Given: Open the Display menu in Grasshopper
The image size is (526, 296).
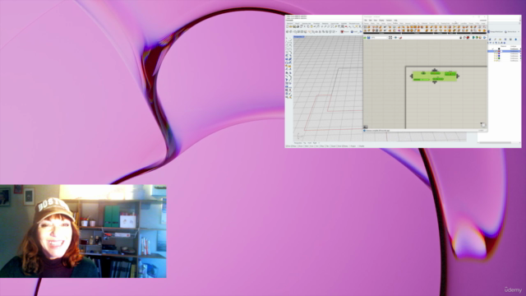Looking at the screenshot, I should tap(381, 20).
